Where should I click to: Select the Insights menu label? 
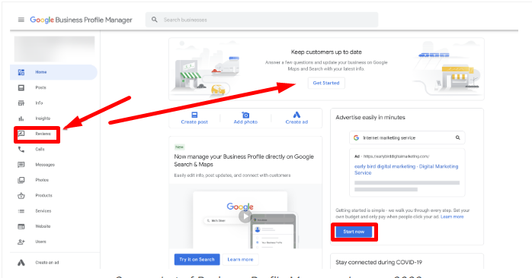click(43, 118)
